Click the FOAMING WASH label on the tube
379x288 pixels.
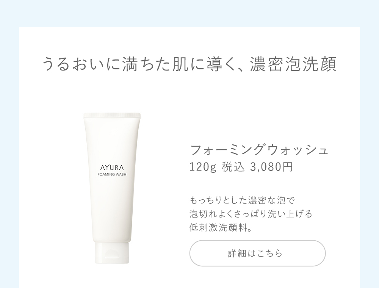click(112, 174)
